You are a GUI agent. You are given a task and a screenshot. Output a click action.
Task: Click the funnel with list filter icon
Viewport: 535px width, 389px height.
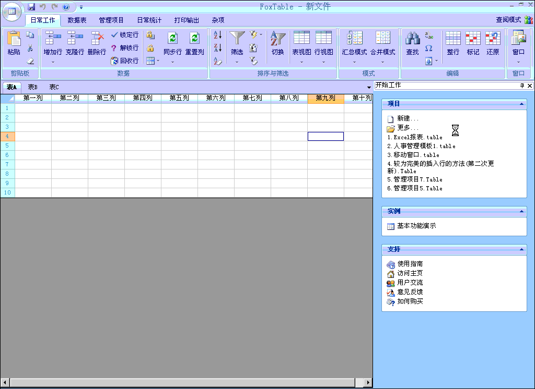pos(253,48)
